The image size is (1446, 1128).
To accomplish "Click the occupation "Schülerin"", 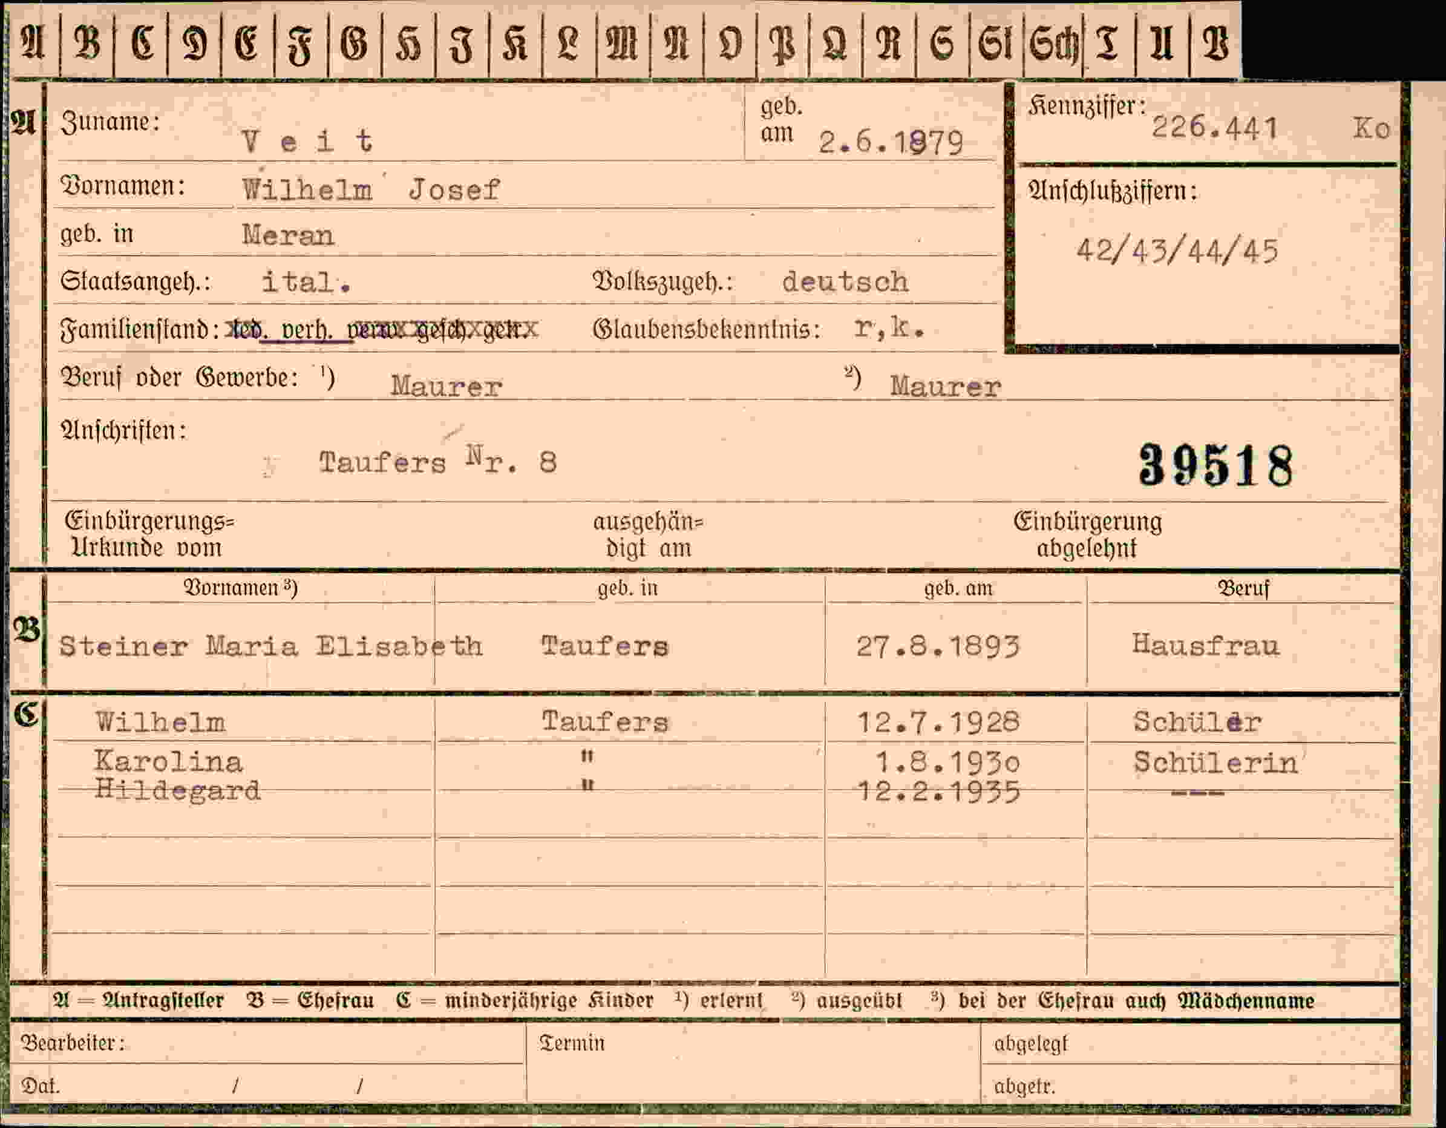I will point(1215,763).
